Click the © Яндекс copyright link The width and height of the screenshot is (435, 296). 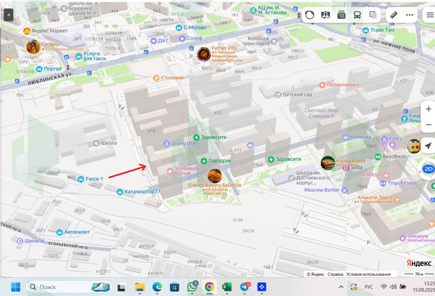316,274
